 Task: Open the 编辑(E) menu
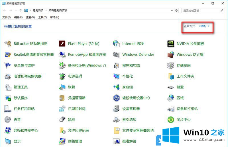18,17
